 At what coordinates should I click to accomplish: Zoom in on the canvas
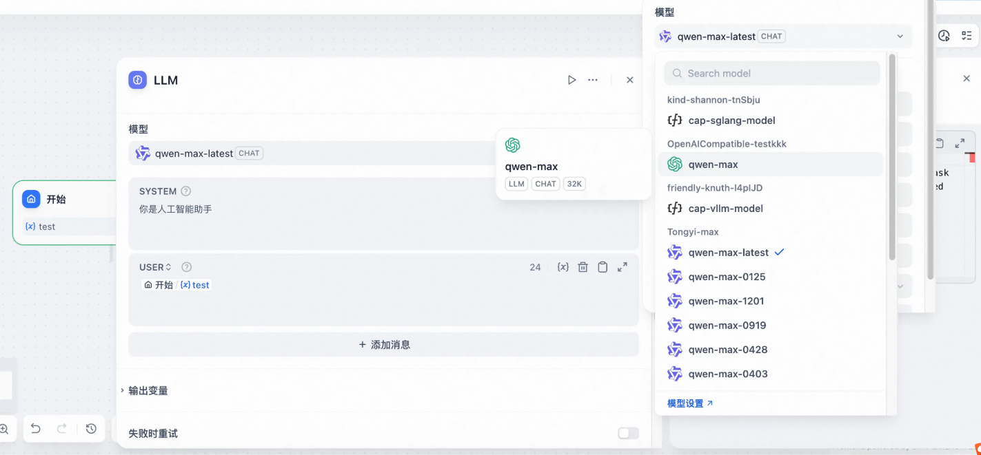[x=4, y=429]
